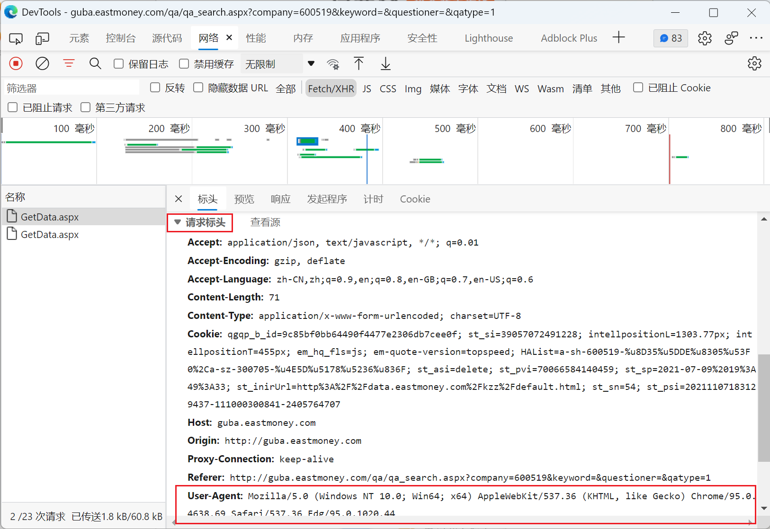This screenshot has width=770, height=529.
Task: Activate the inspect element picker icon
Action: tap(16, 38)
